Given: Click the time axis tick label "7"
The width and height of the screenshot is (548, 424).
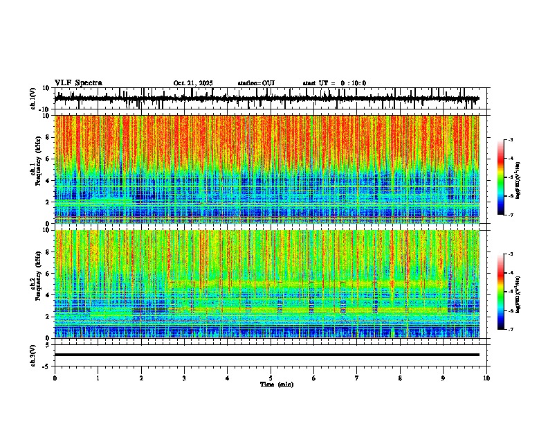Looking at the screenshot, I should coord(356,378).
